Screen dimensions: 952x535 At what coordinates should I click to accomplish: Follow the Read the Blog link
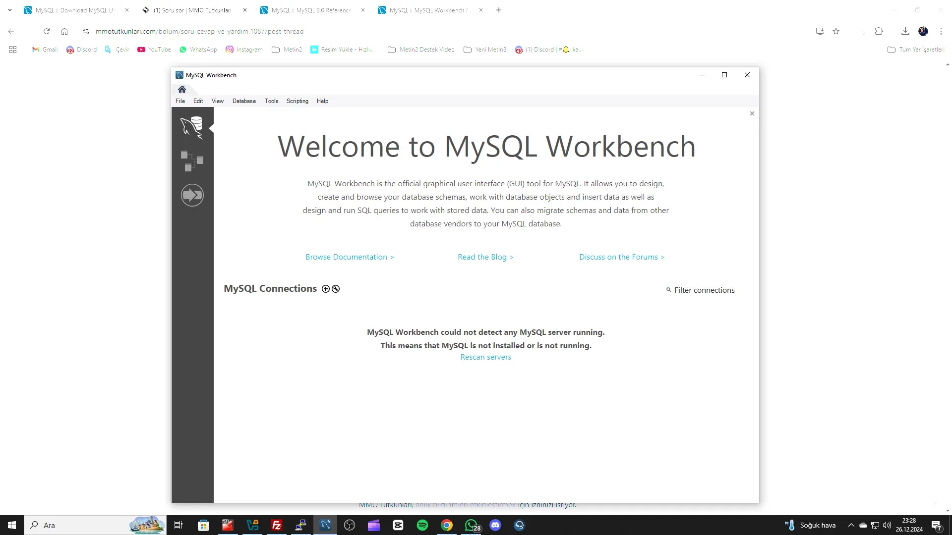click(485, 257)
